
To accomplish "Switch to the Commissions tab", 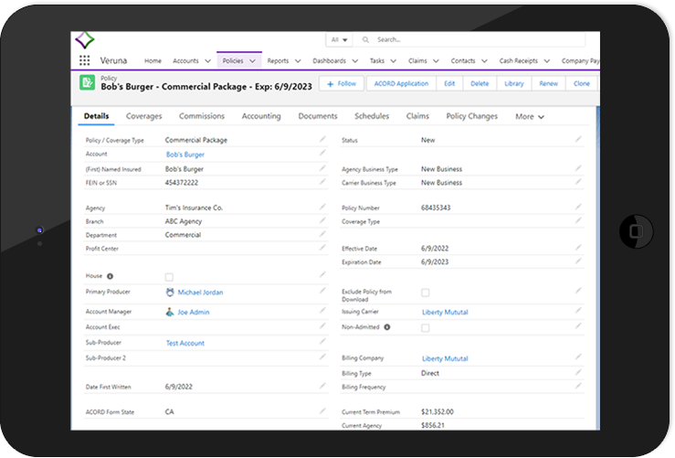I will [202, 116].
